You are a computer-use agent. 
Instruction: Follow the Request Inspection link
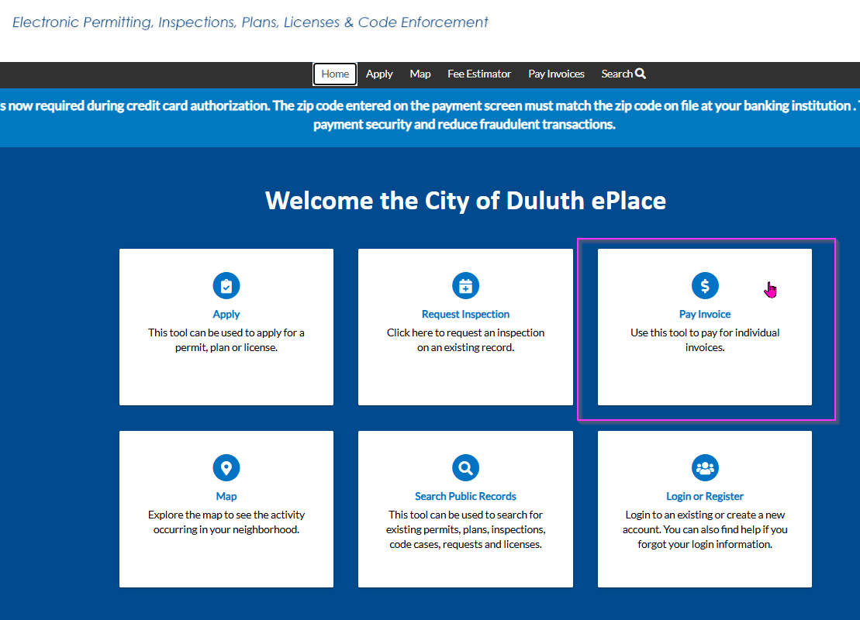click(465, 314)
